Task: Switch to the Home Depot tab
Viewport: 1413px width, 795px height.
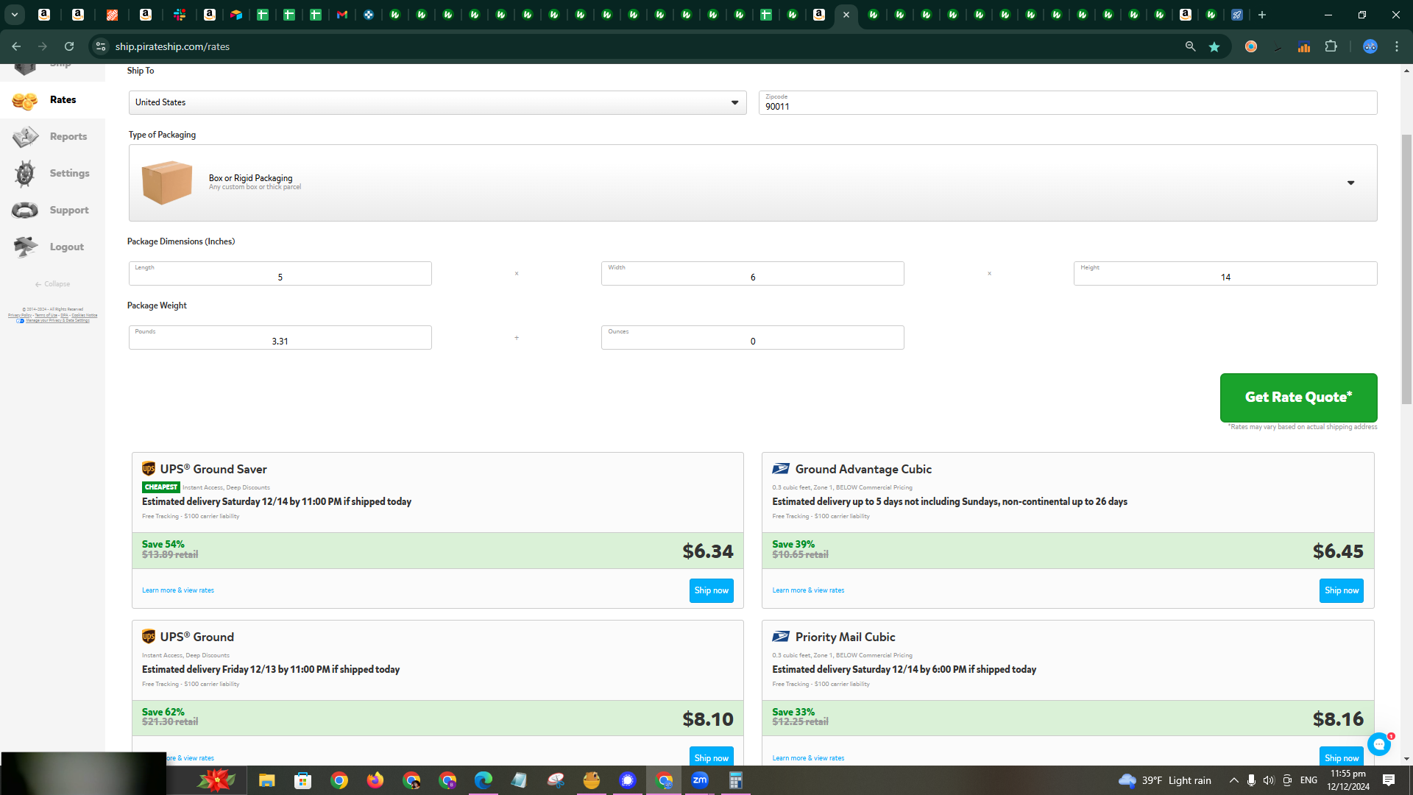Action: 112,15
